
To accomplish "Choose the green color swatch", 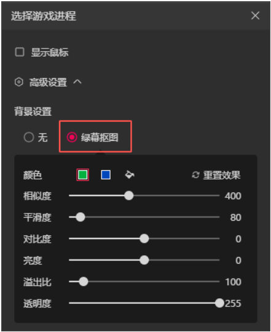I will click(82, 175).
